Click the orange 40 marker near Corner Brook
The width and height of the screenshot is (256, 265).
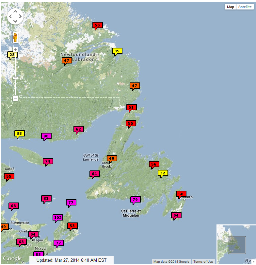[112, 158]
